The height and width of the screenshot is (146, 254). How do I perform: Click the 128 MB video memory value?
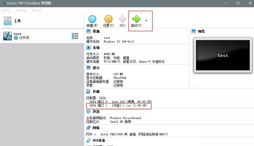118,74
